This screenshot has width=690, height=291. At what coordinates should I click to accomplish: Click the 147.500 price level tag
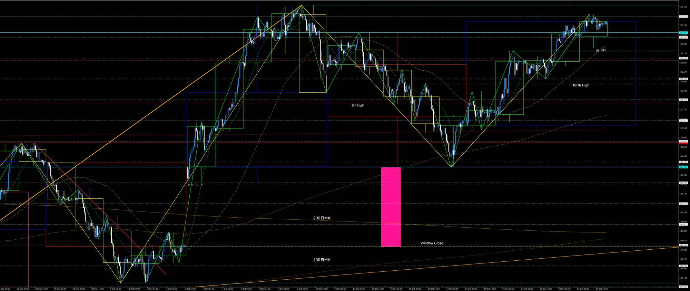[683, 245]
